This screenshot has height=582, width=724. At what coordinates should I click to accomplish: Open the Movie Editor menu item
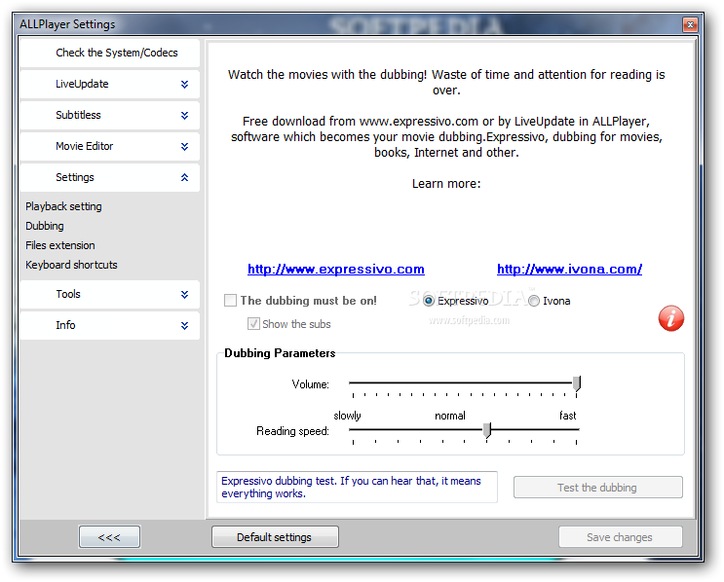tap(109, 146)
